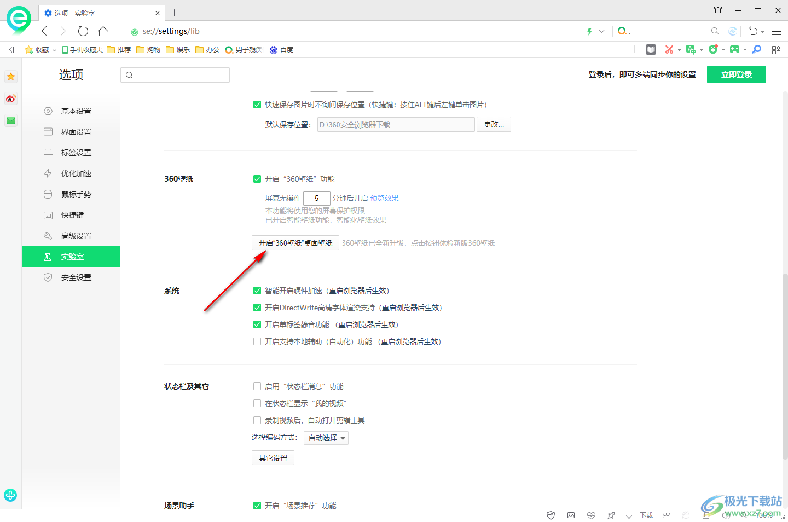Screen dimensions: 788x522
Task: Open 标签设置 in settings sidebar
Action: [71, 153]
